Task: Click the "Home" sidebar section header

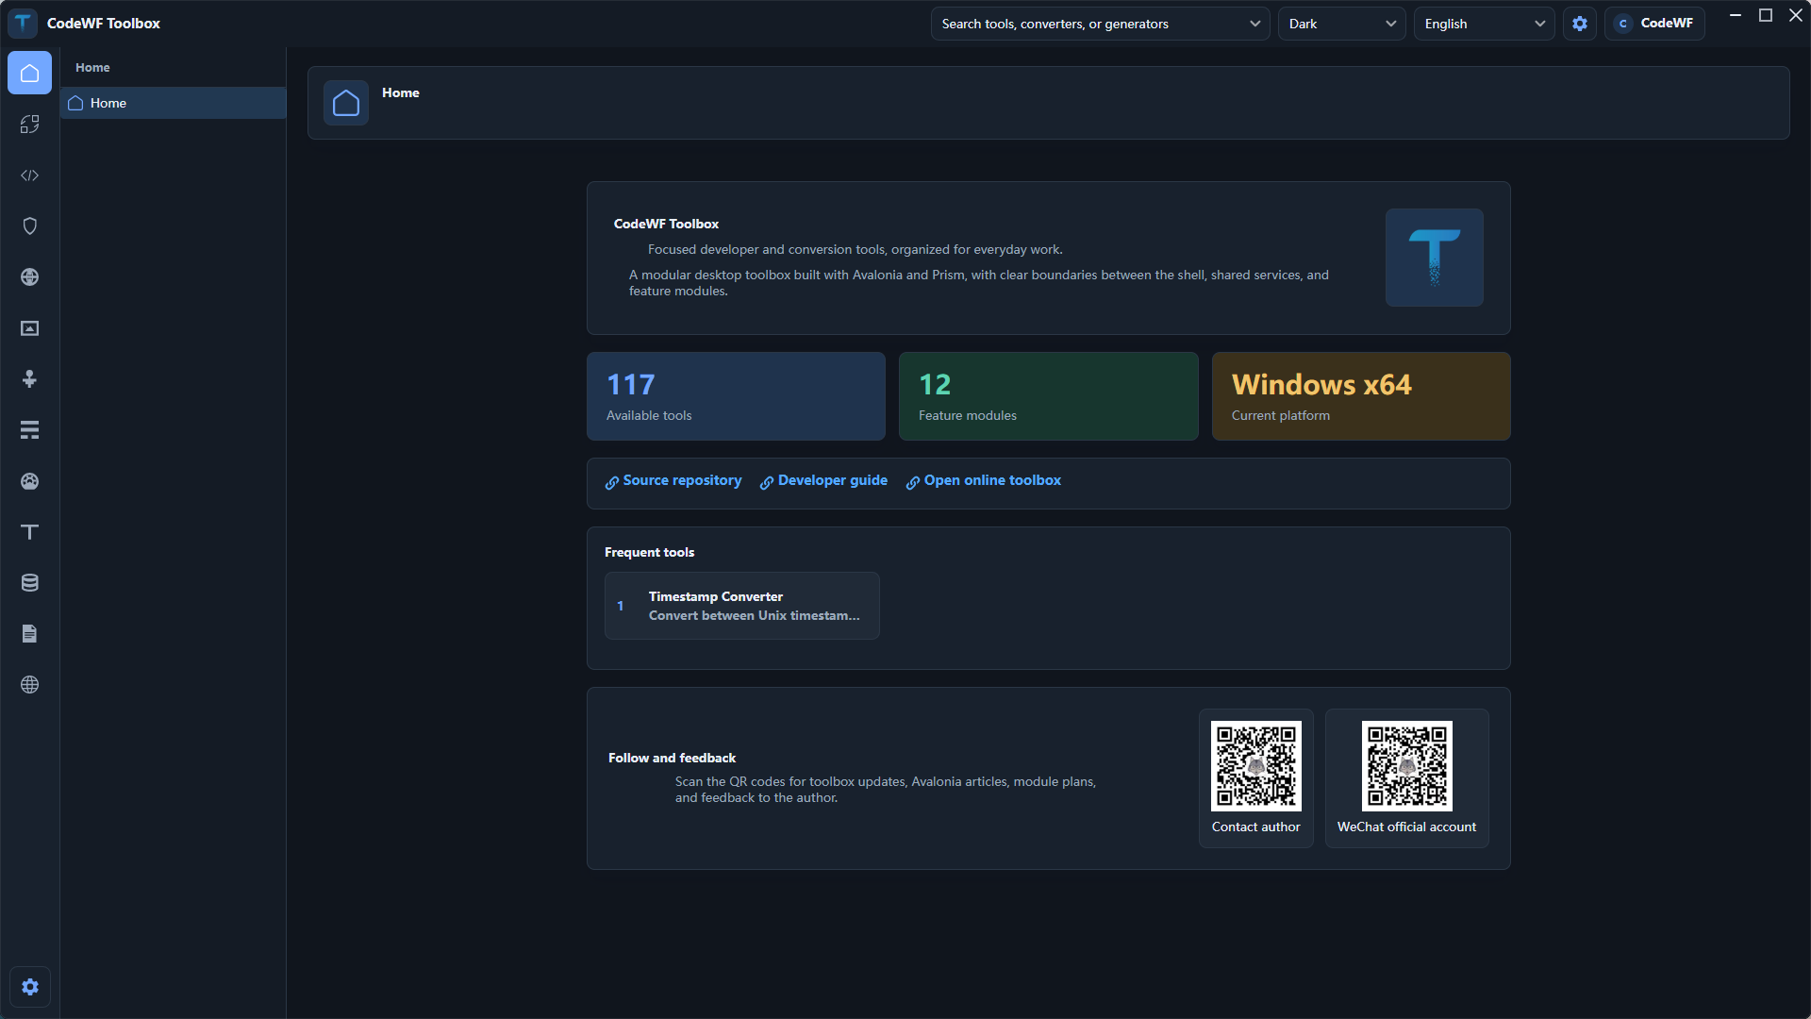Action: [x=92, y=68]
